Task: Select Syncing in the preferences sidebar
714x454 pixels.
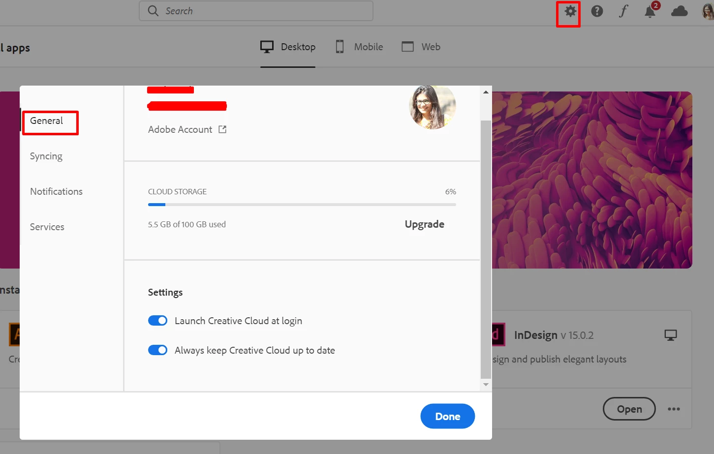Action: click(46, 156)
